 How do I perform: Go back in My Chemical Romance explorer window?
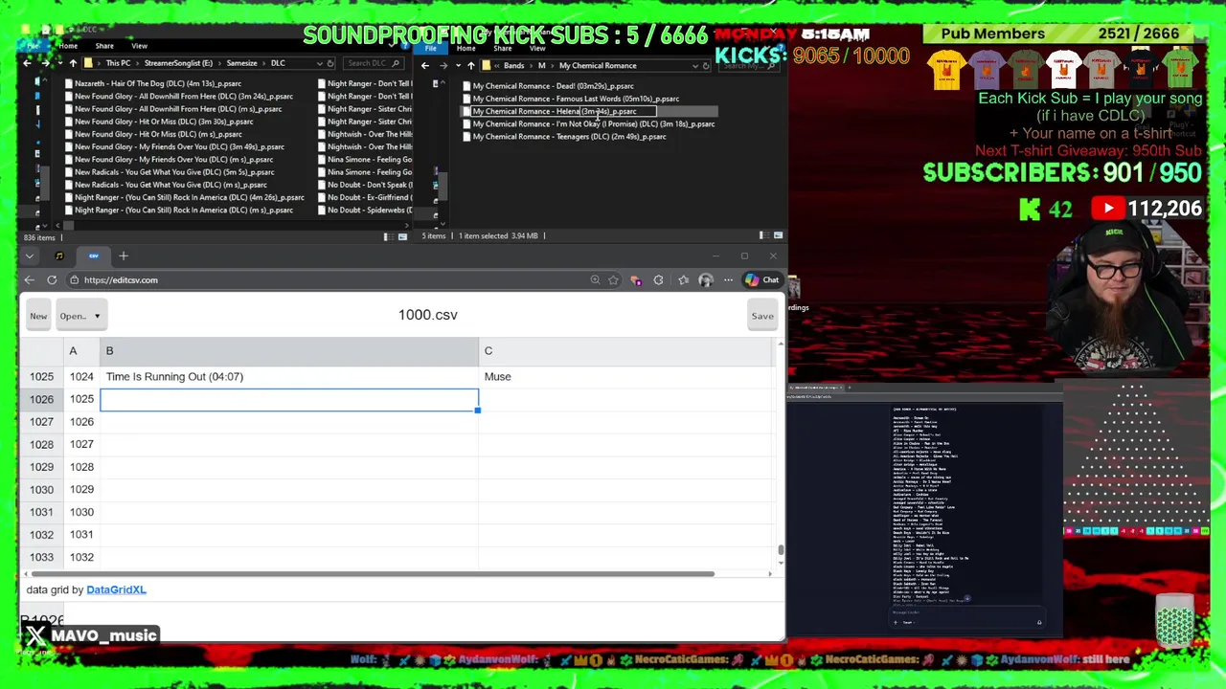coord(425,66)
